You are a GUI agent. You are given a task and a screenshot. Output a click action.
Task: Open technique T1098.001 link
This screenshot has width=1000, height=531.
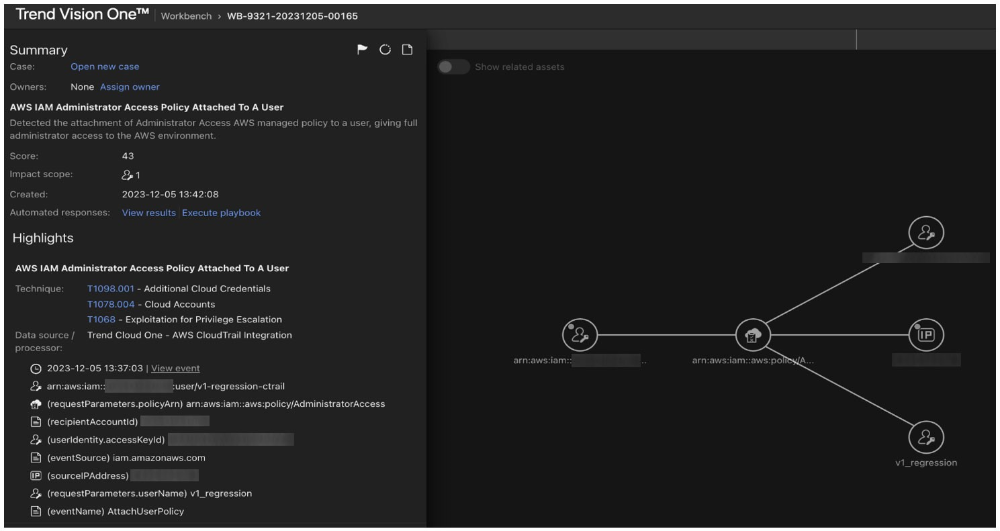pyautogui.click(x=110, y=289)
